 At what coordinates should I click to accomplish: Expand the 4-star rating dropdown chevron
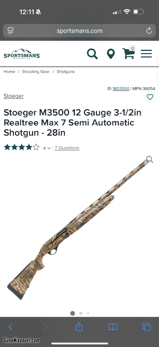click(x=49, y=148)
